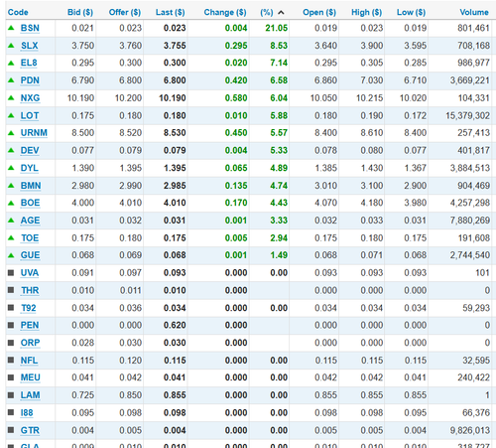This screenshot has height=448, width=496.
Task: Open the DYL stock code link
Action: [x=30, y=168]
